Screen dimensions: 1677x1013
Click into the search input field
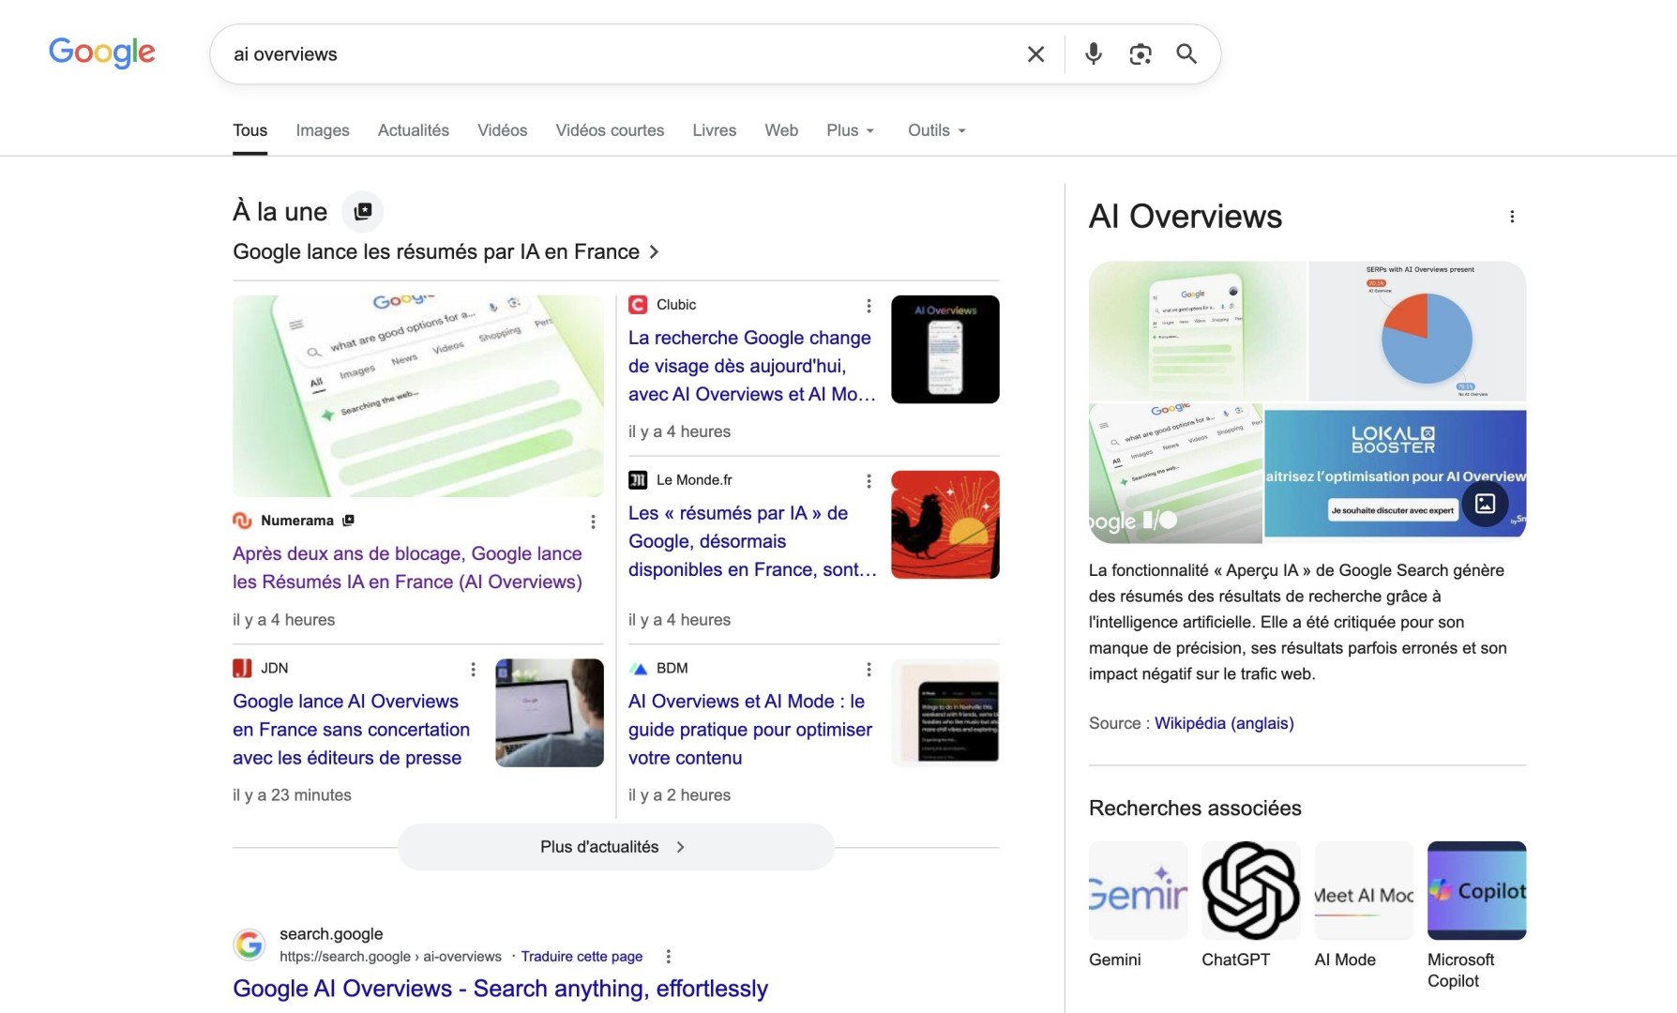(619, 54)
